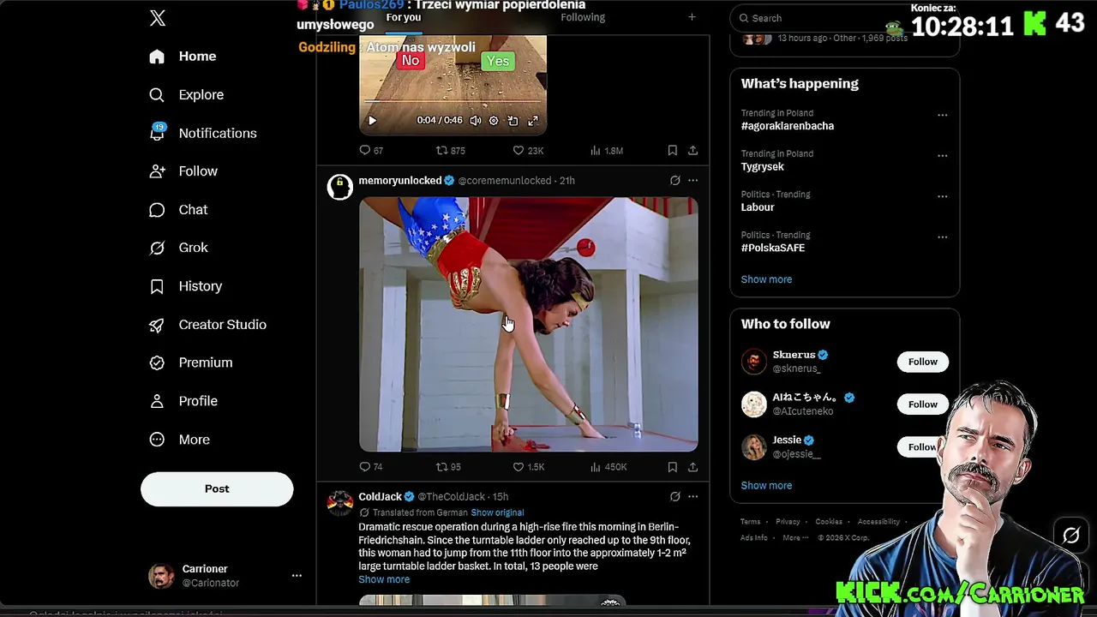Viewport: 1097px width, 617px height.
Task: Open Chat from the sidebar
Action: click(x=178, y=210)
